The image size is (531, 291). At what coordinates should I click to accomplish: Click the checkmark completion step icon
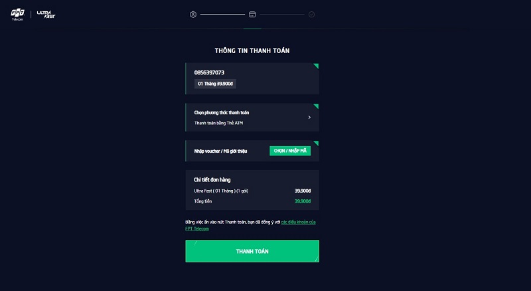click(311, 14)
